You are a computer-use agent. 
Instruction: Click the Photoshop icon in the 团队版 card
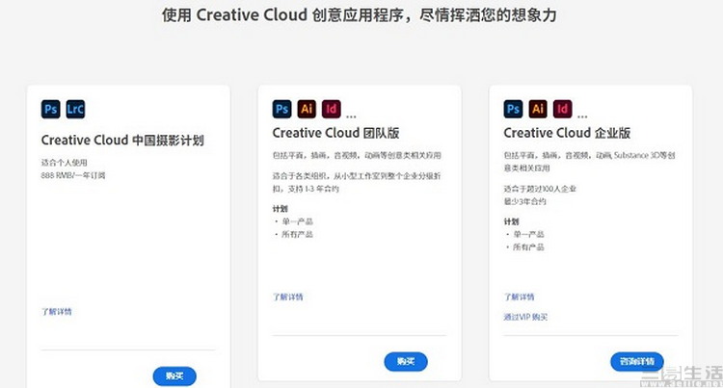pyautogui.click(x=281, y=109)
